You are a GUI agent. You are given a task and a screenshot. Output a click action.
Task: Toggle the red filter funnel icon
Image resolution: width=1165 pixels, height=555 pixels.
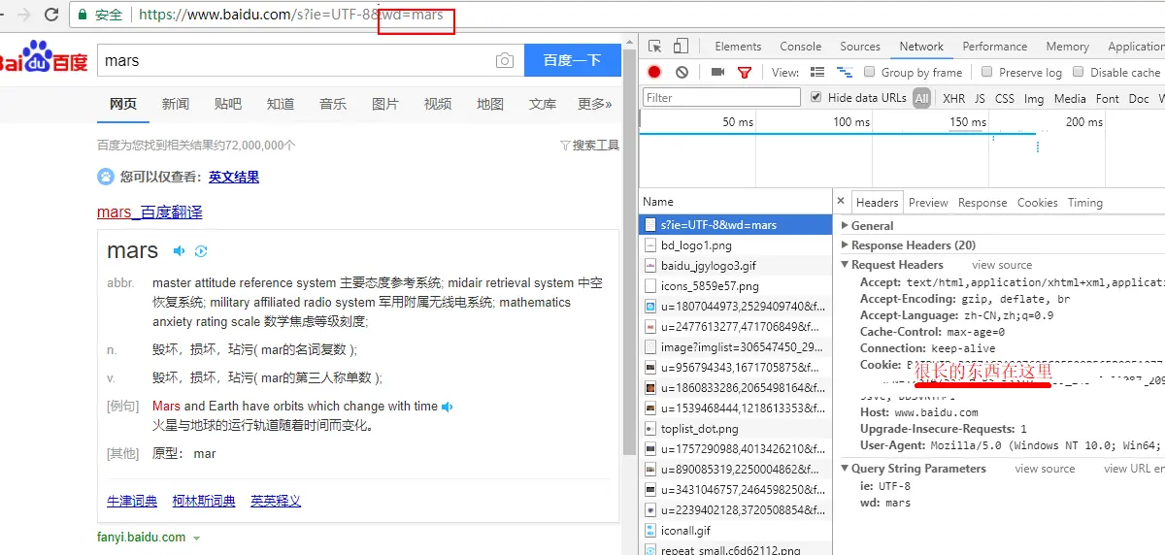(x=745, y=72)
